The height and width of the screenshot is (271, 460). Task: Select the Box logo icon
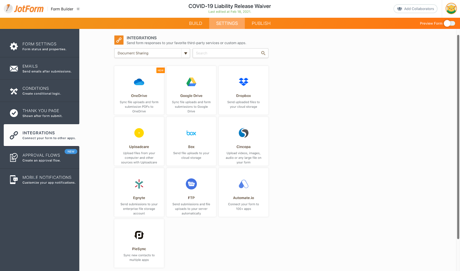click(191, 133)
